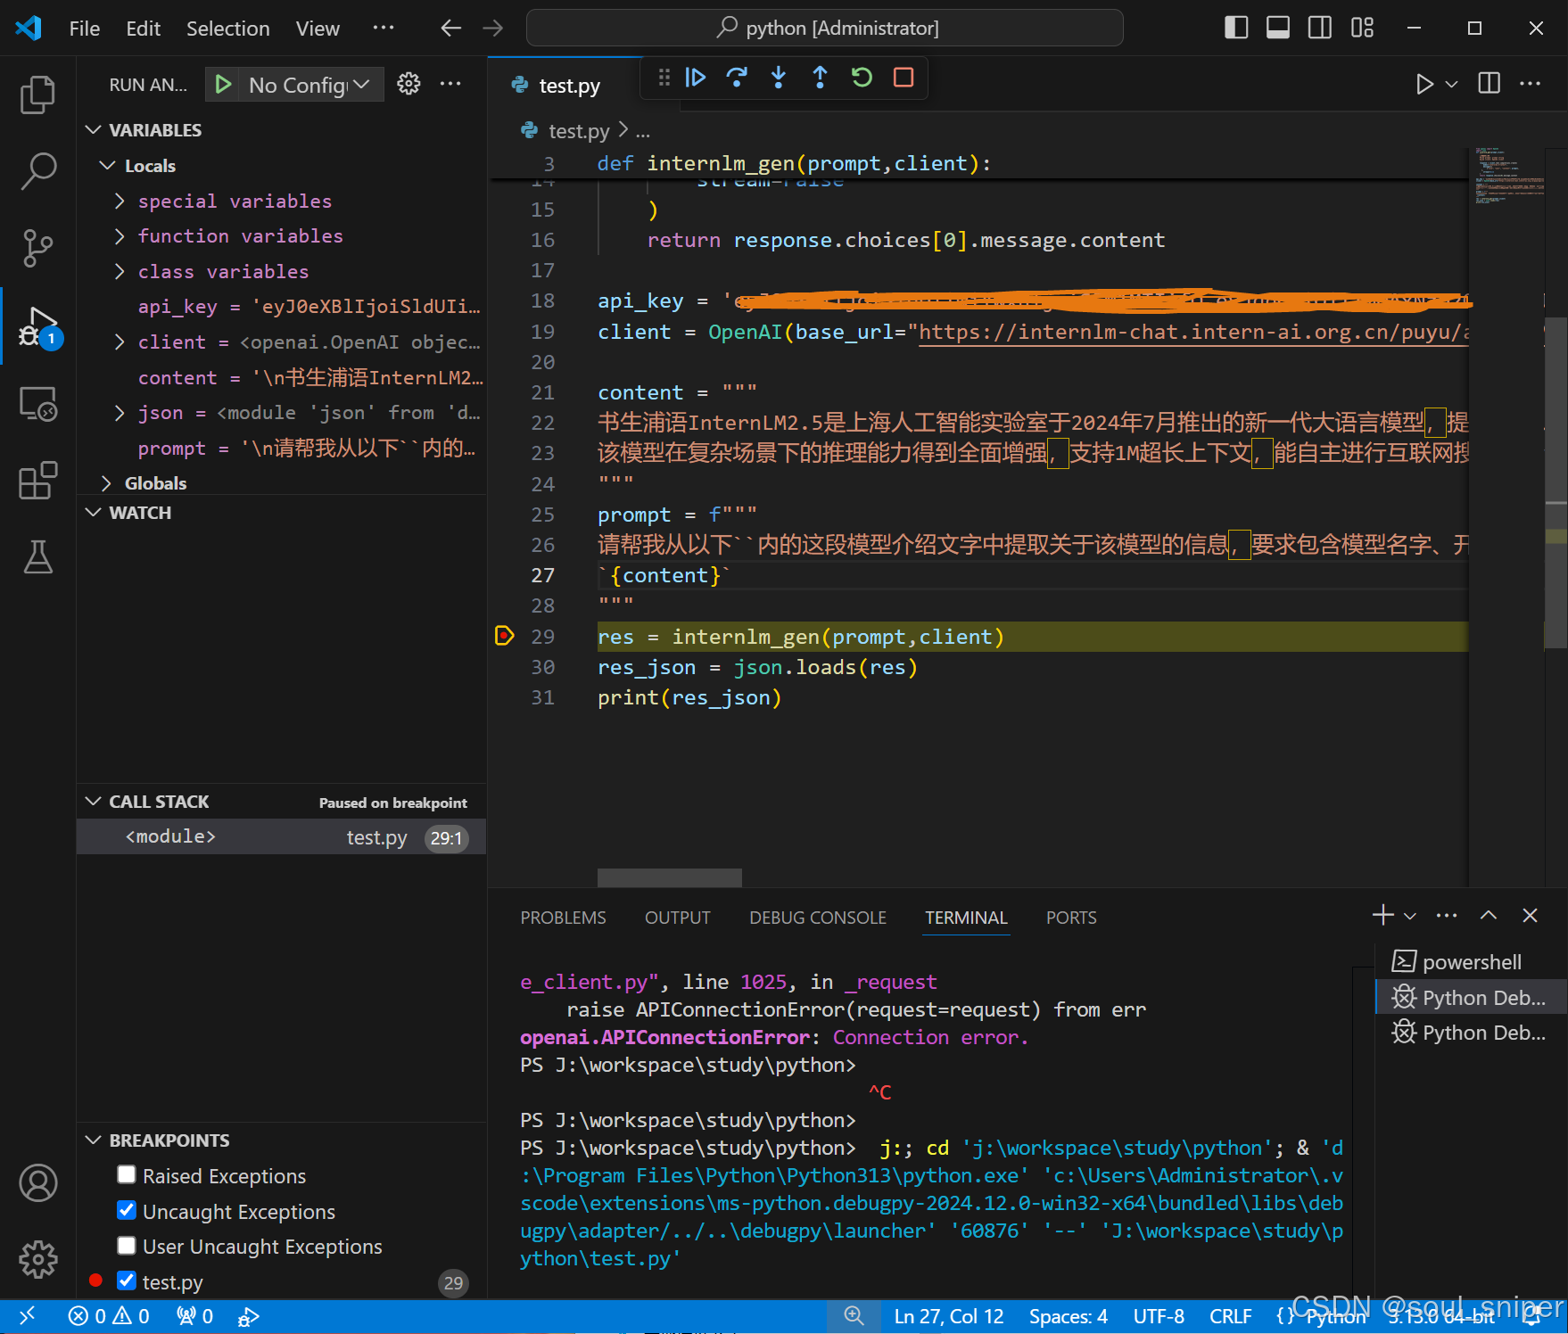The image size is (1568, 1334).
Task: Select the Testing flask icon
Action: coord(37,557)
